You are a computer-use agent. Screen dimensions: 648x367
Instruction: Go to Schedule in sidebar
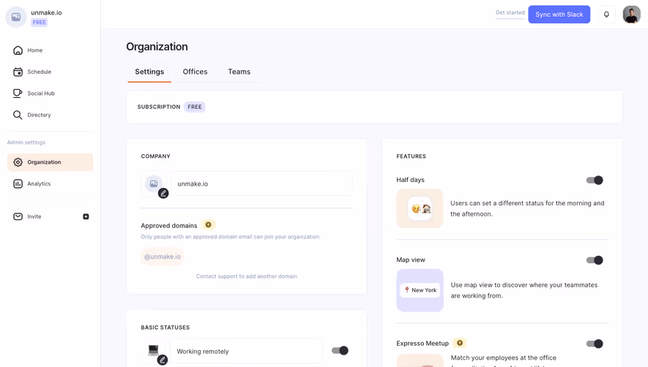click(x=40, y=72)
